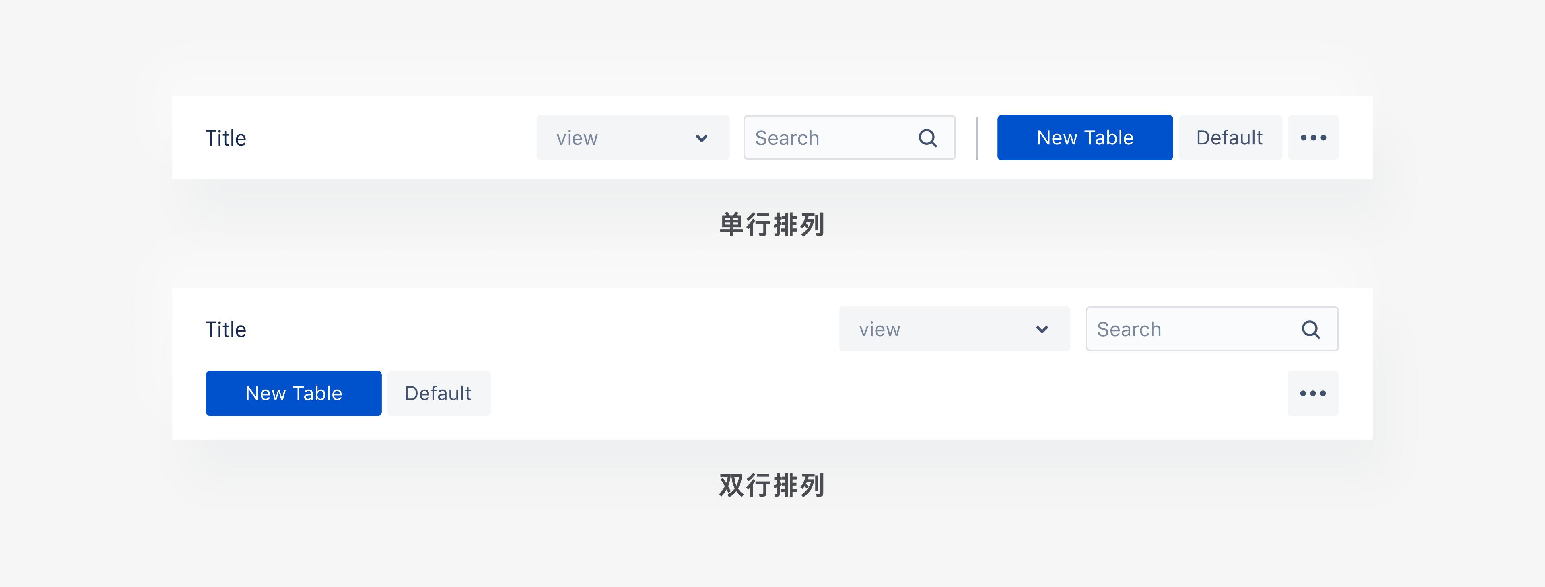This screenshot has width=1545, height=587.
Task: Click the New Table button in the double-row layout
Action: [293, 393]
